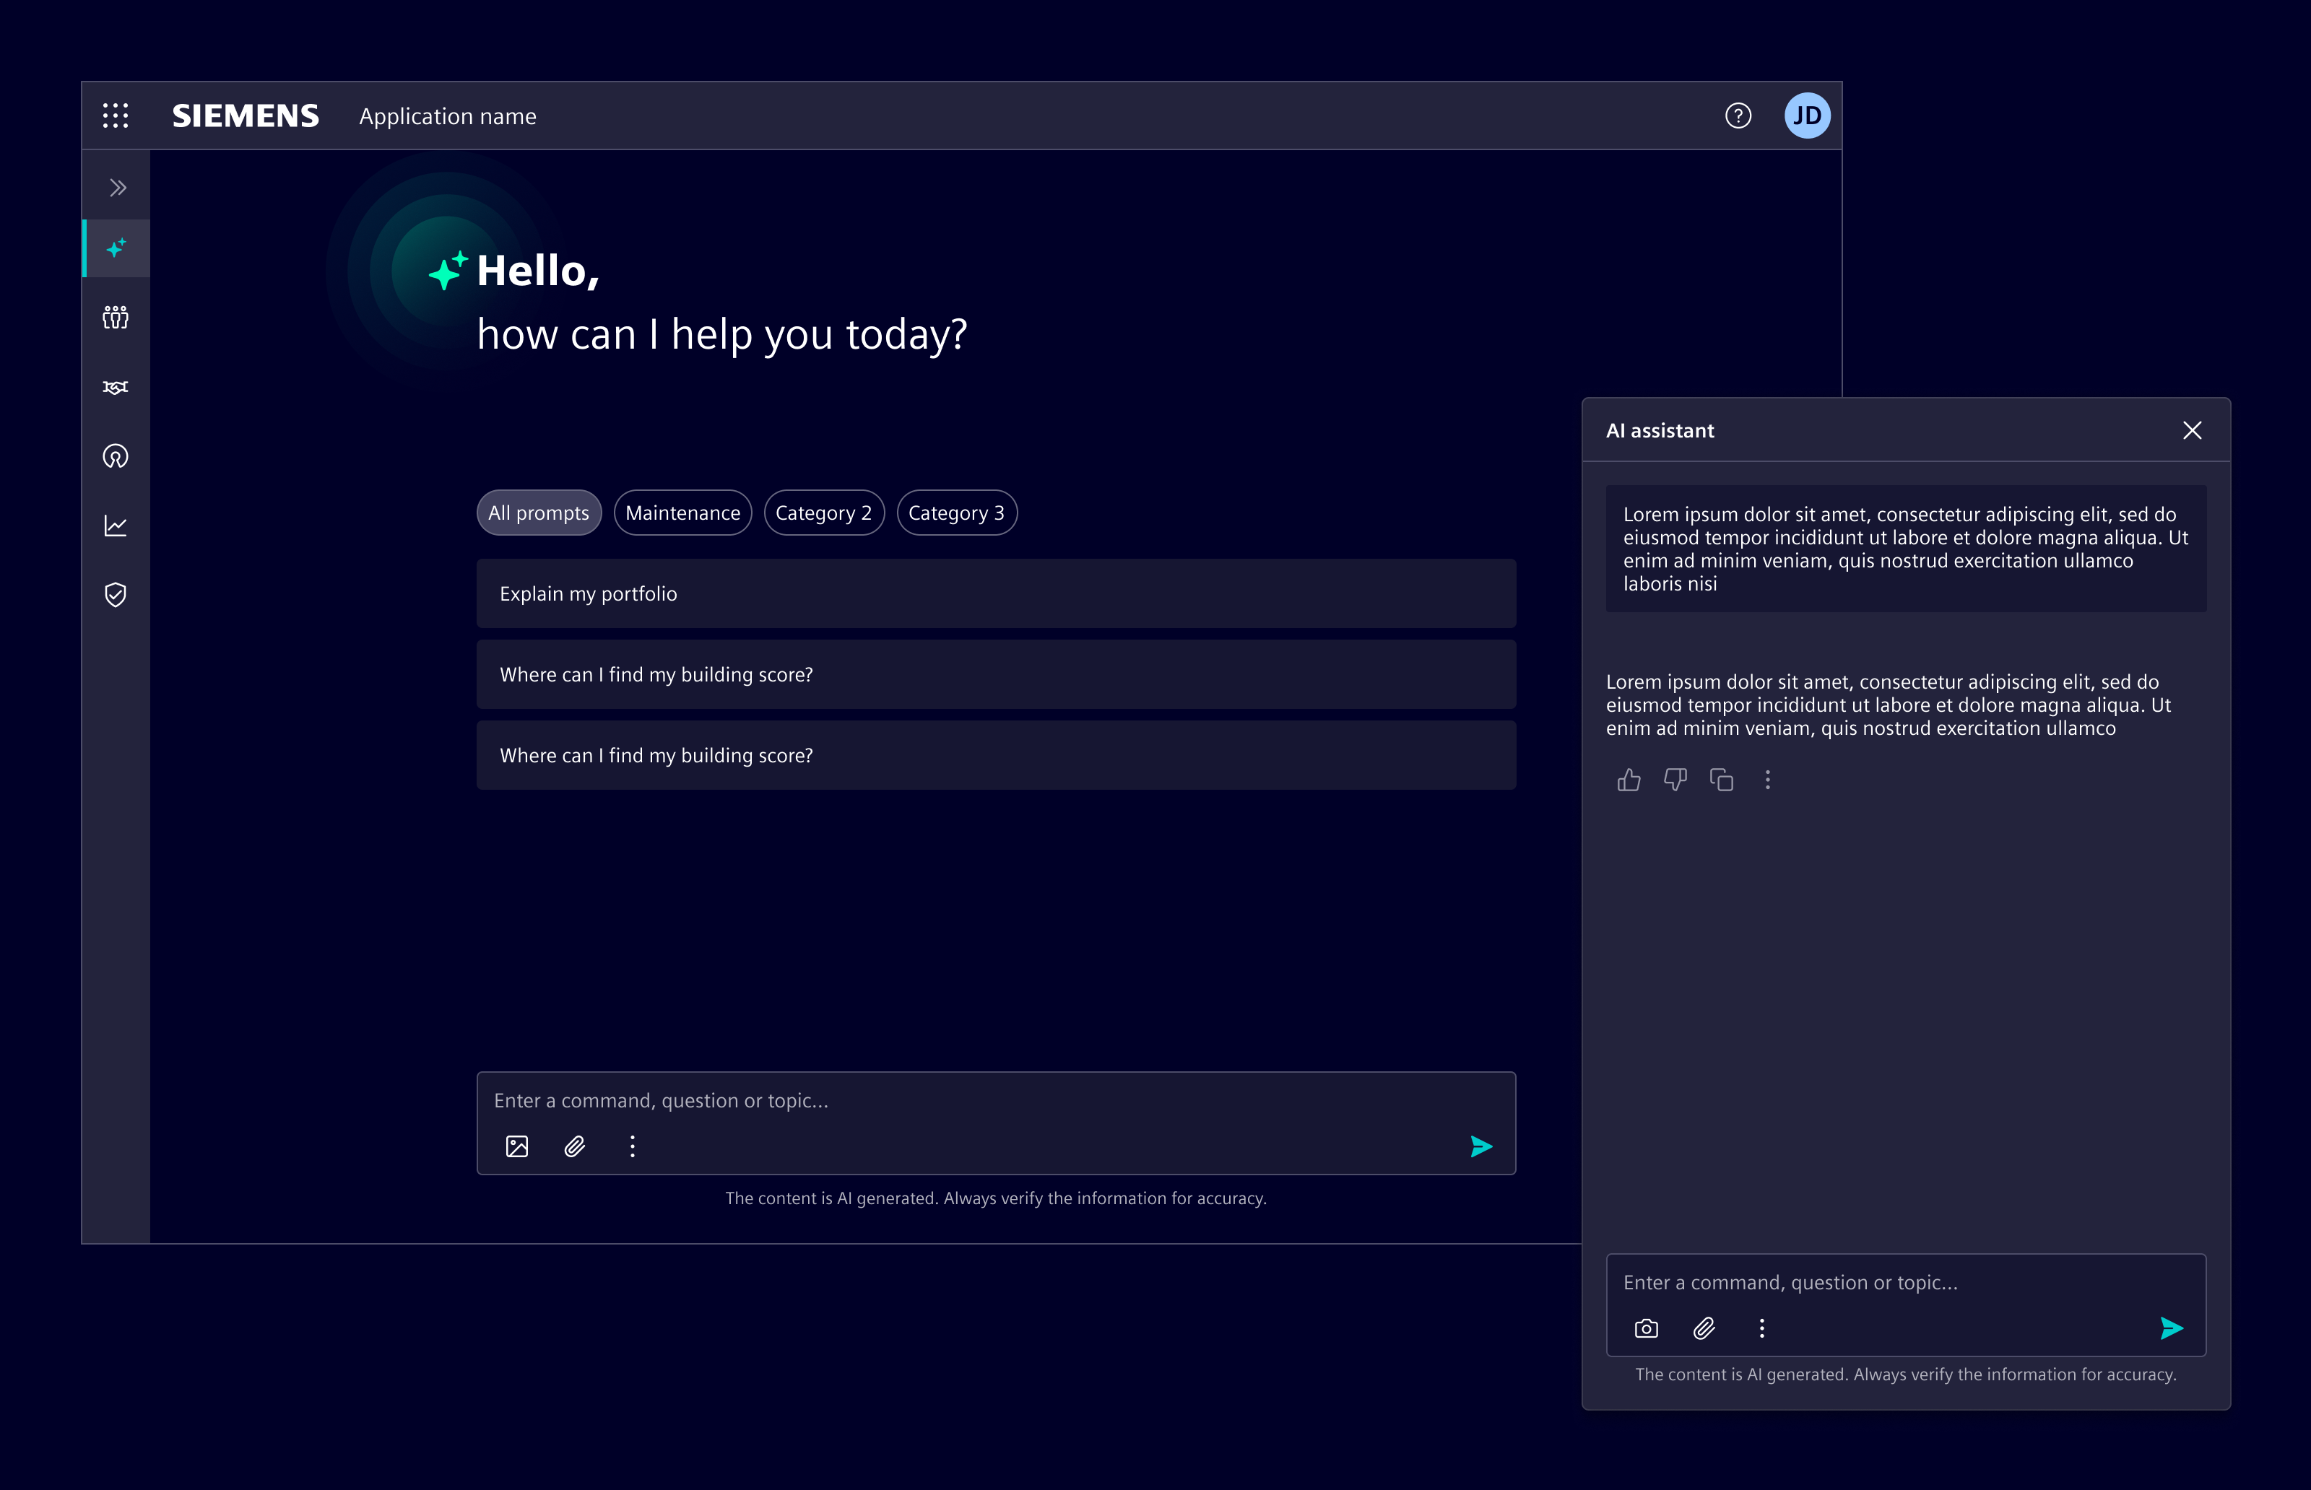Screen dimensions: 2311x1490
Task: Open help via the question mark icon
Action: click(1737, 115)
